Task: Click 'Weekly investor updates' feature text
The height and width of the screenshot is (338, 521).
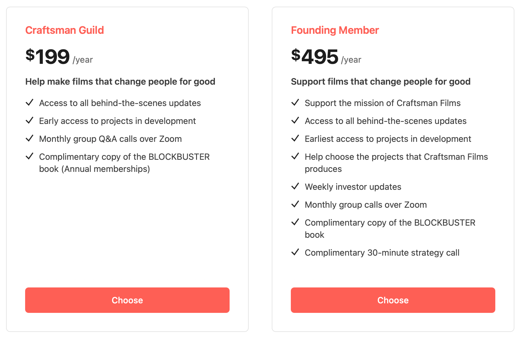Action: point(353,187)
